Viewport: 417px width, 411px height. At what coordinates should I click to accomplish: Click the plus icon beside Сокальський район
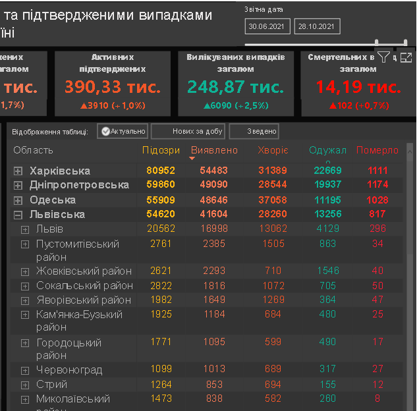[x=25, y=286]
